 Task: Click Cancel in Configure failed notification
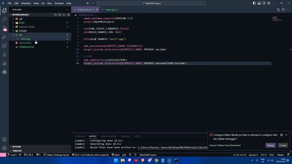[x=283, y=145]
